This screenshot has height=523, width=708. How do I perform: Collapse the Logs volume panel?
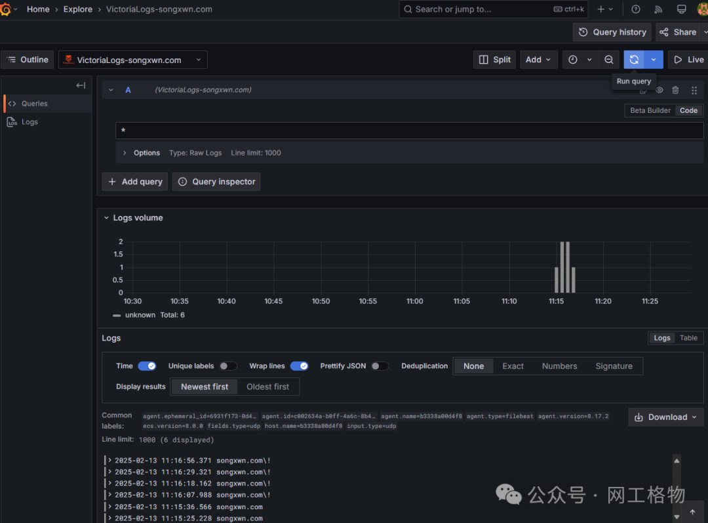point(107,218)
